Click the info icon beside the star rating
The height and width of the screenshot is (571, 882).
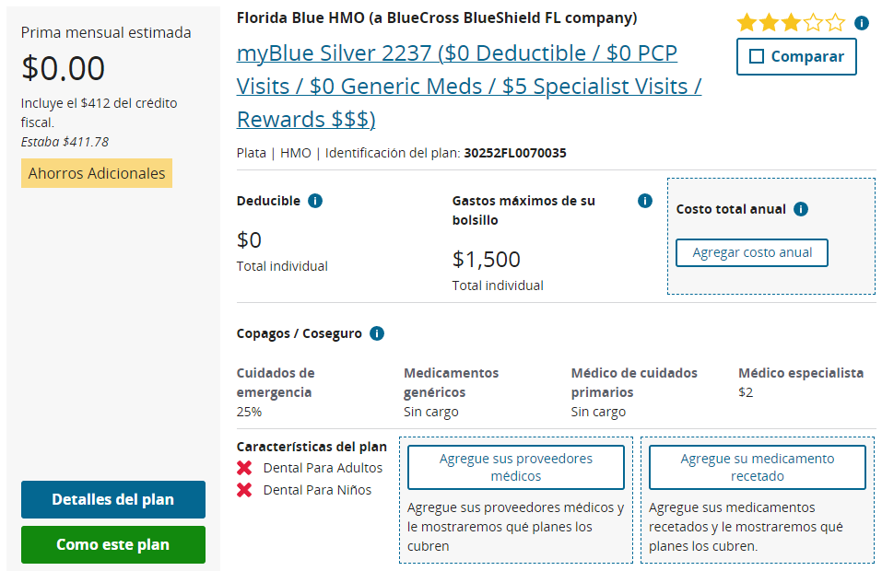pyautogui.click(x=861, y=23)
